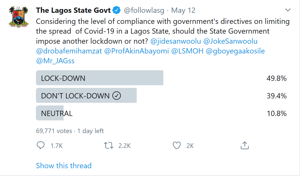The height and width of the screenshot is (176, 301).
Task: Click the @Mr_JAGss mention
Action: (x=55, y=61)
